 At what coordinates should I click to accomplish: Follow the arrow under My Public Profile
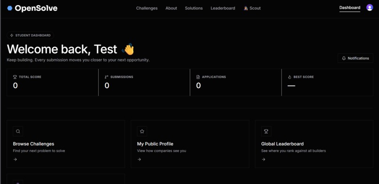coord(139,160)
